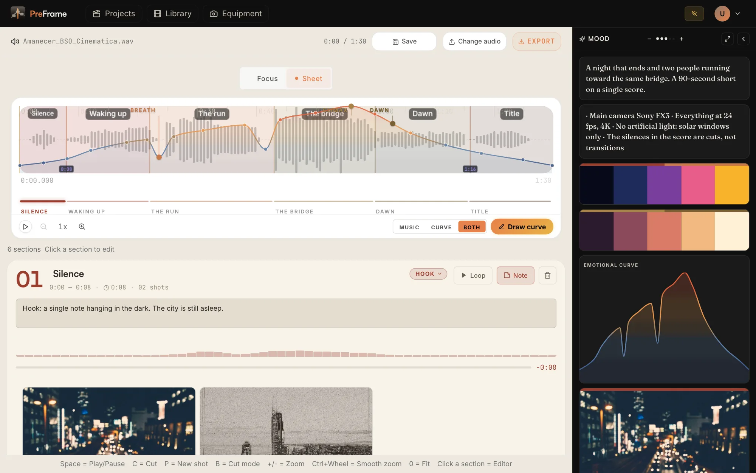
Task: Add a Note to Silence section
Action: [515, 275]
